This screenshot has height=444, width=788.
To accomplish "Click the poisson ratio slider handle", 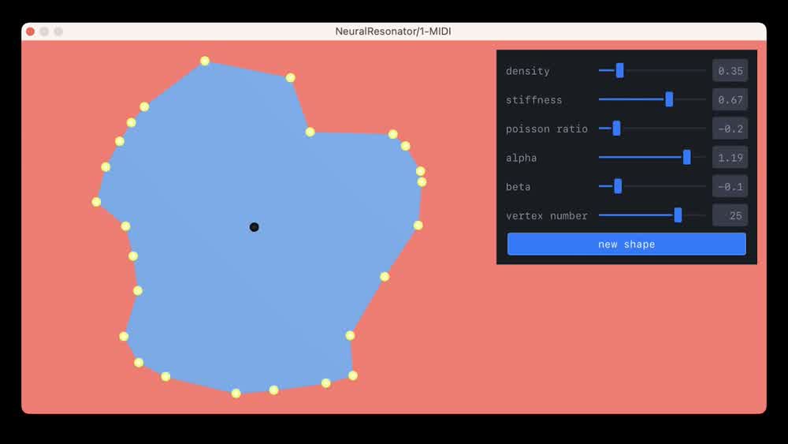I will coord(617,129).
